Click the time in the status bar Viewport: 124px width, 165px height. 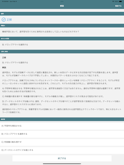(5, 1)
